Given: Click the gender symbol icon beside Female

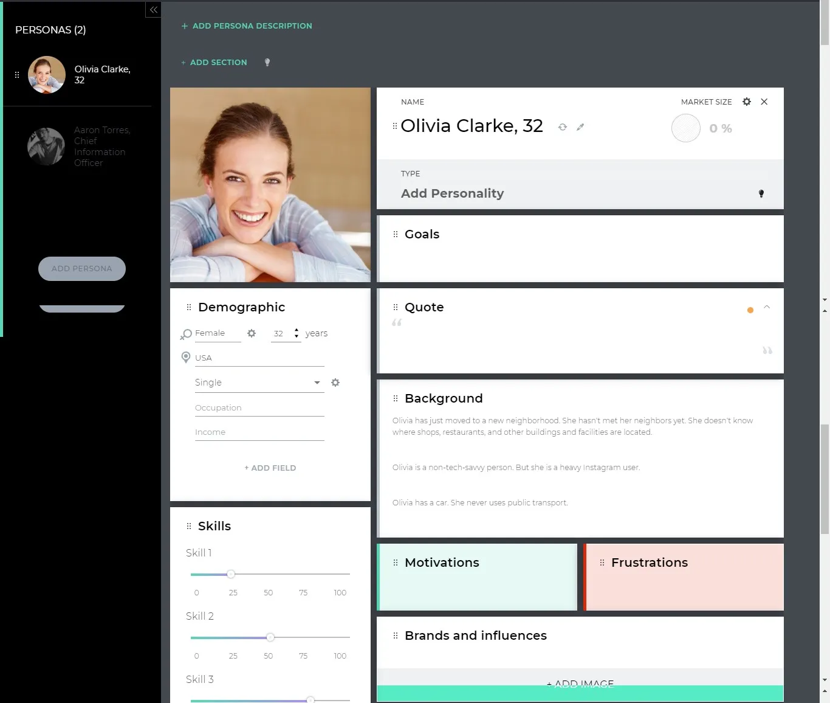Looking at the screenshot, I should pyautogui.click(x=186, y=334).
